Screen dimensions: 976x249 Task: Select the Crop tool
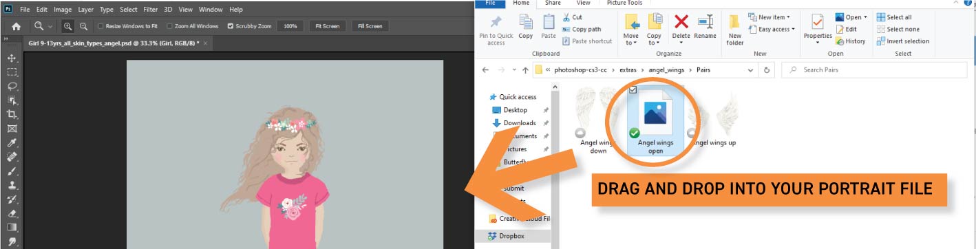(12, 114)
